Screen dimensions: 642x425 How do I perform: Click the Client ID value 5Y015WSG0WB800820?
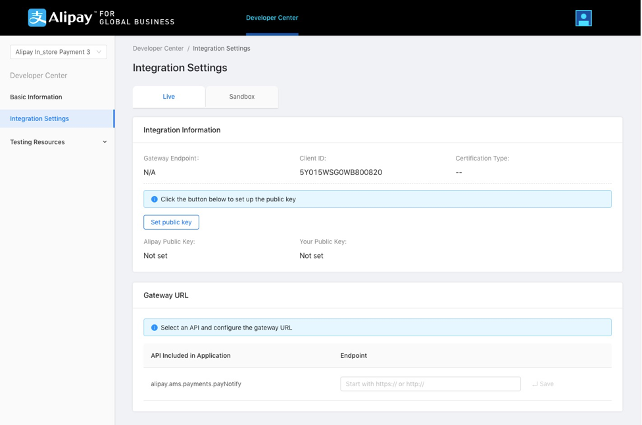pyautogui.click(x=341, y=172)
